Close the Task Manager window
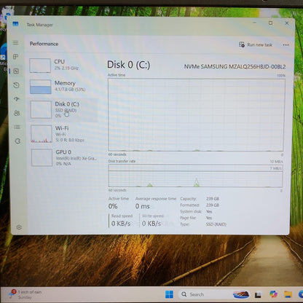 (x=287, y=23)
